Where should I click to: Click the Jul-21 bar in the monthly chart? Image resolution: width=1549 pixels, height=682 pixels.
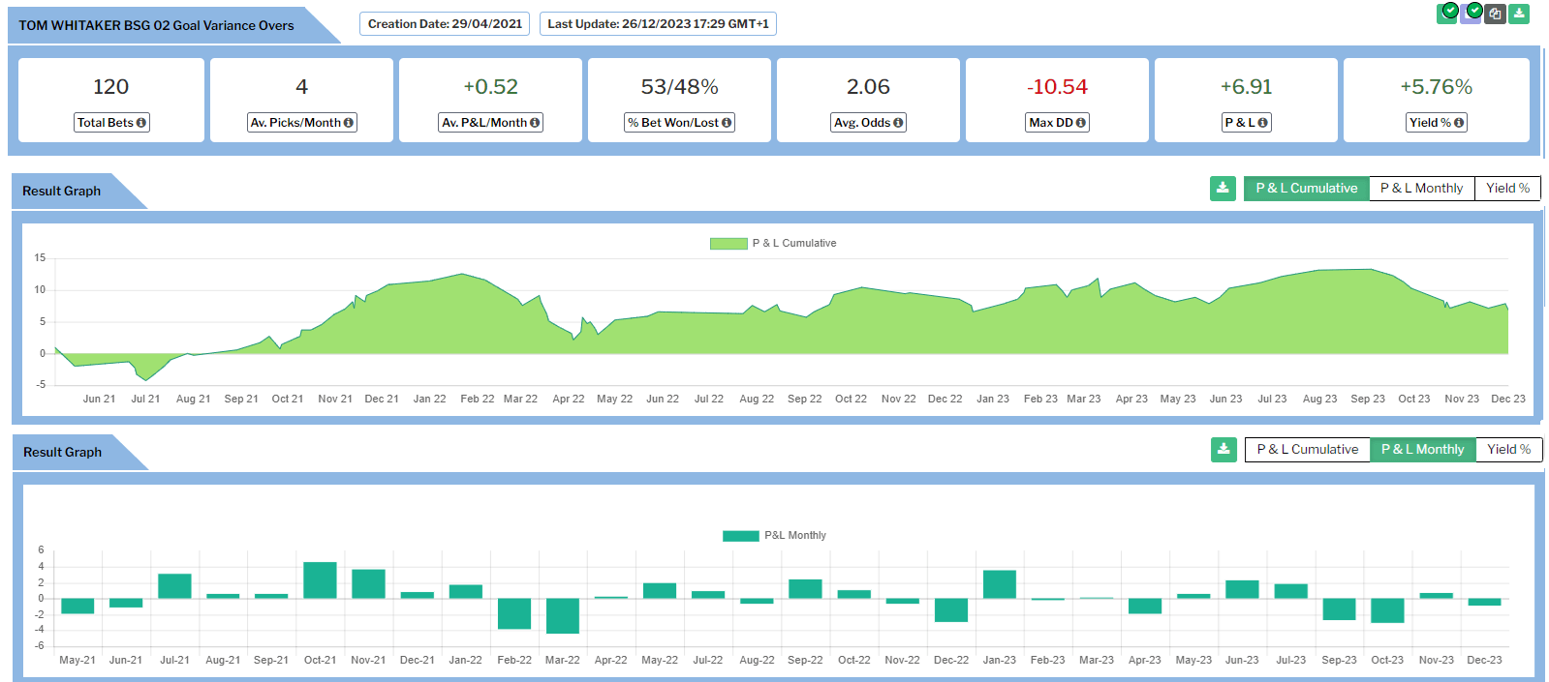click(x=174, y=586)
